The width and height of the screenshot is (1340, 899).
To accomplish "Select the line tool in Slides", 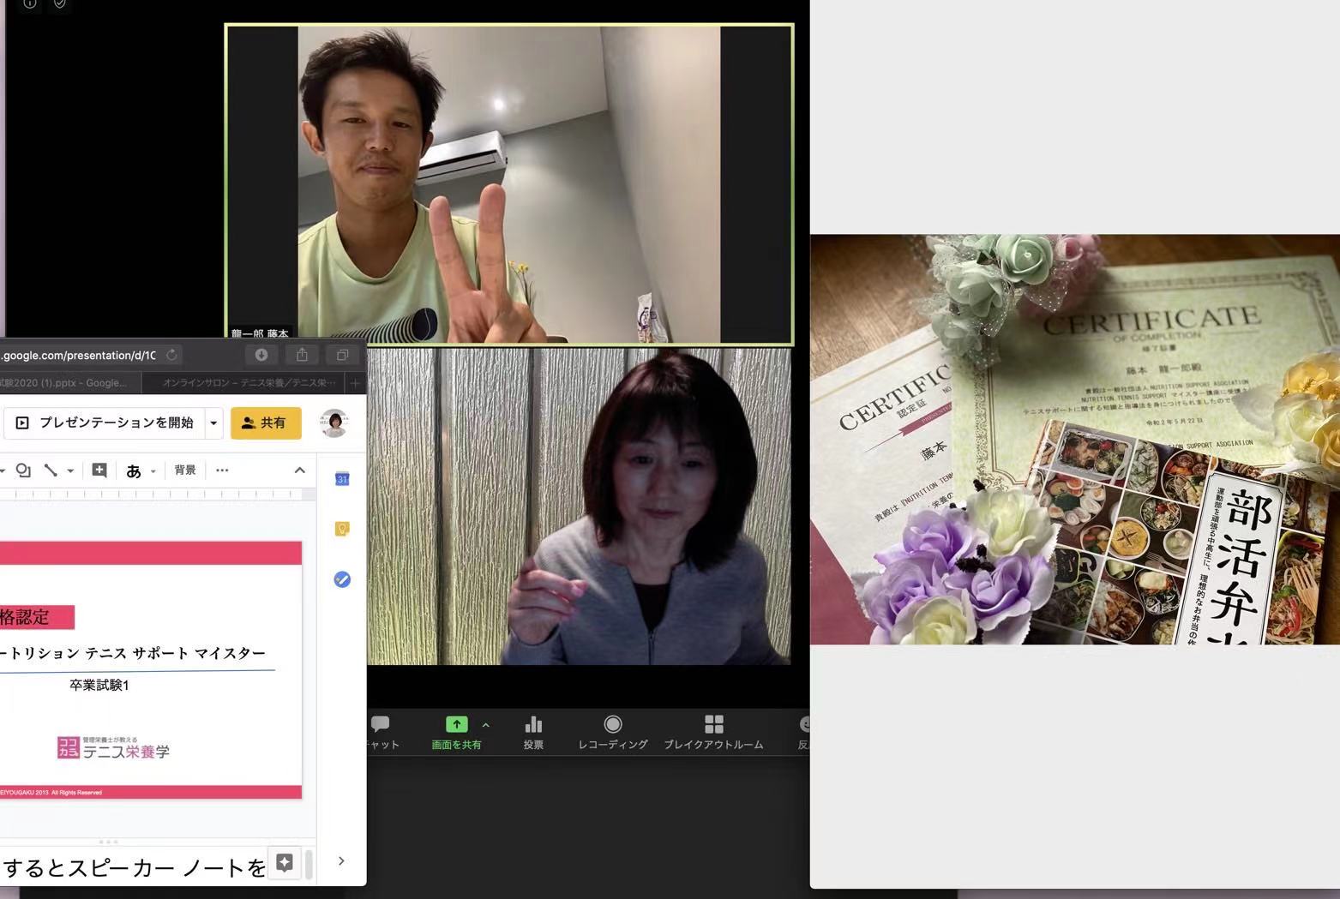I will pos(51,470).
